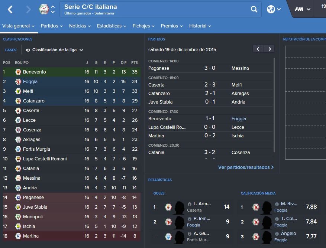Click the Benevento club badge

click(18, 72)
